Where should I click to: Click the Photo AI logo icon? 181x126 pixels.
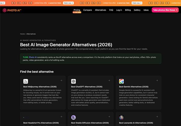click(5, 10)
